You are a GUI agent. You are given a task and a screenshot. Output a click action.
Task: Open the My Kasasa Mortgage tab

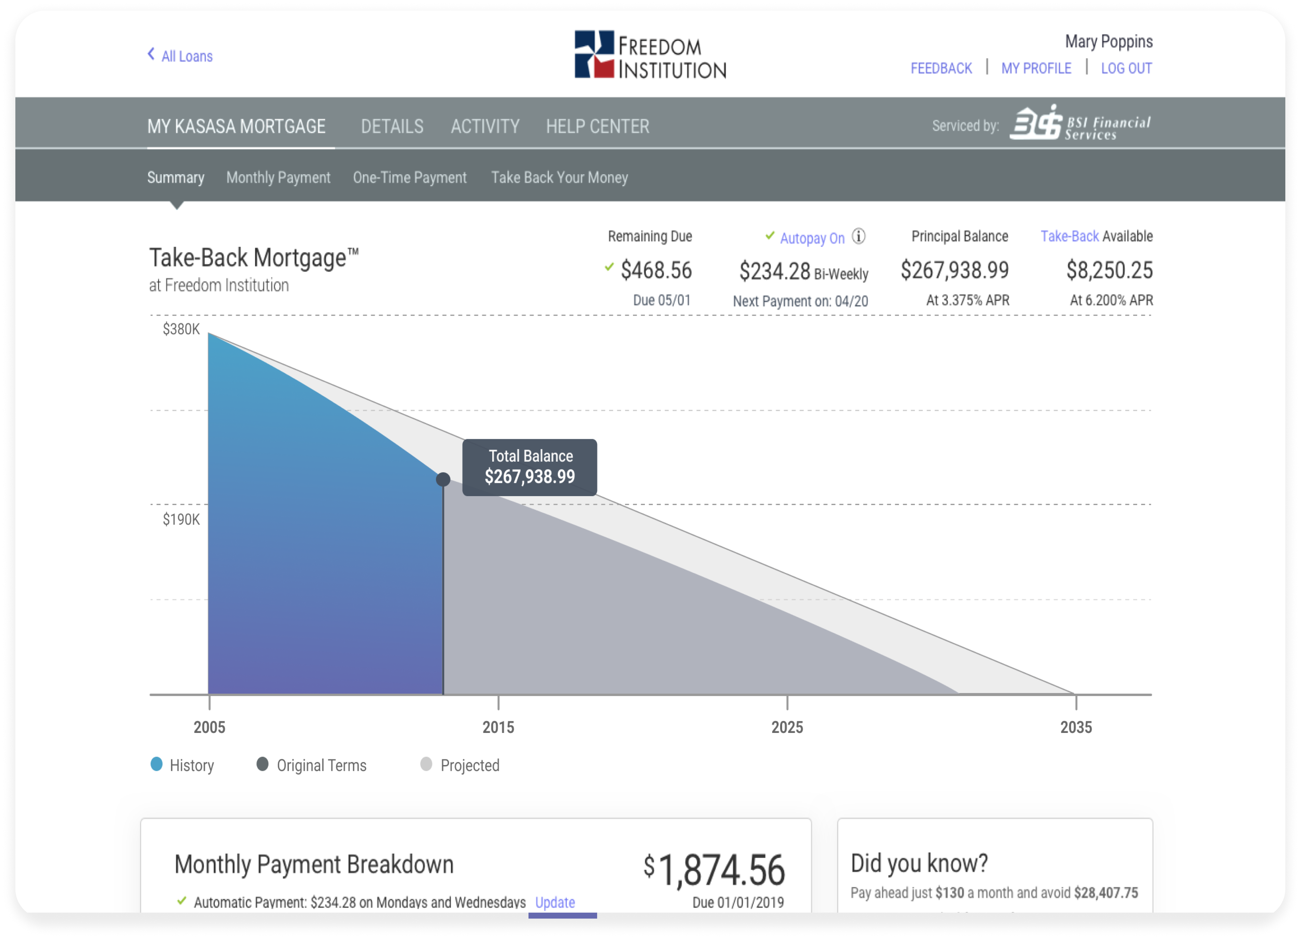click(x=236, y=126)
